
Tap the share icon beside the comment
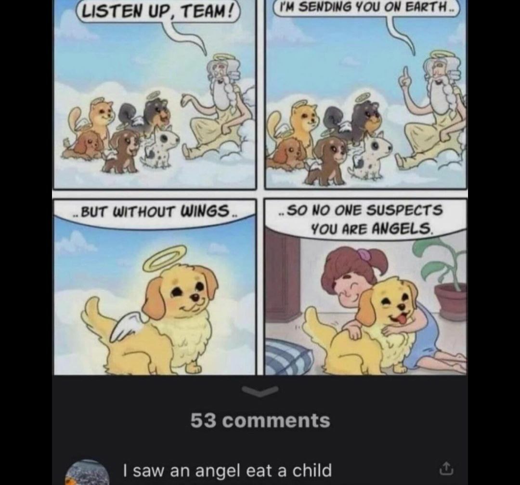click(x=446, y=468)
